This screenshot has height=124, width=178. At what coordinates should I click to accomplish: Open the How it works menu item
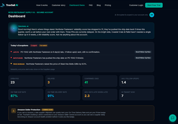pos(42,5)
